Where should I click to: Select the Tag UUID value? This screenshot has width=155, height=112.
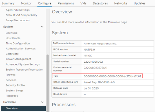pyautogui.click(x=112, y=76)
